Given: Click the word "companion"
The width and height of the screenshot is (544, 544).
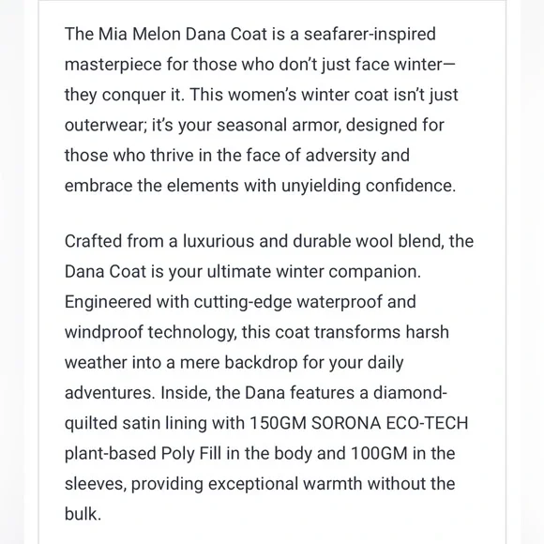Looking at the screenshot, I should coord(374,272).
